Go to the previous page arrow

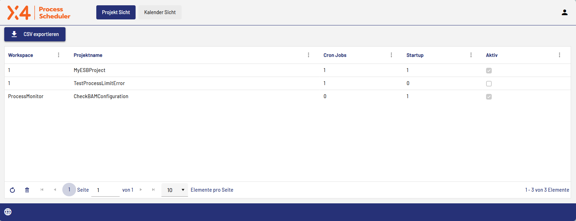tap(55, 190)
